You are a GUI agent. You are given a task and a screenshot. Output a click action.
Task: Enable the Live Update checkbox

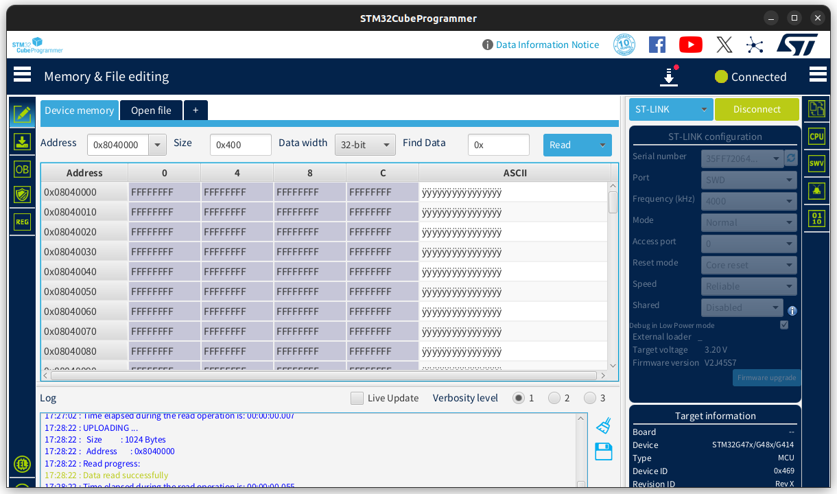357,398
